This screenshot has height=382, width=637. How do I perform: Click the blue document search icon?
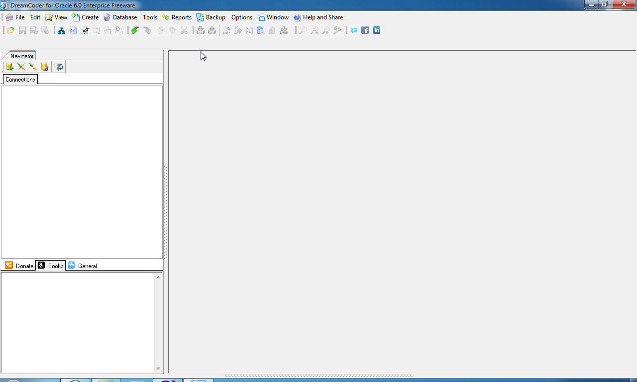coord(260,30)
